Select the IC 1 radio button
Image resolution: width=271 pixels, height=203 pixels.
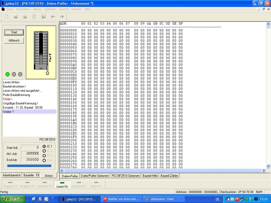44,146
